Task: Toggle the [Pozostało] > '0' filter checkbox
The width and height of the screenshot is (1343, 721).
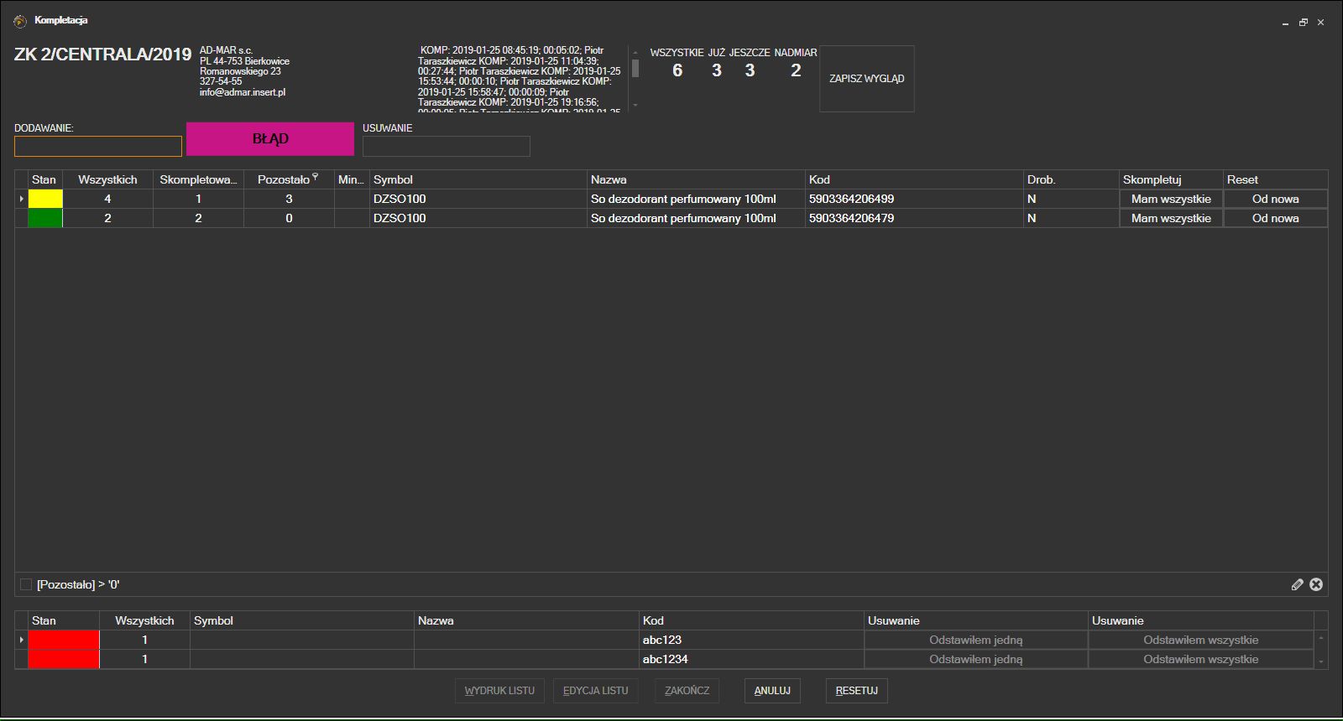Action: tap(26, 584)
